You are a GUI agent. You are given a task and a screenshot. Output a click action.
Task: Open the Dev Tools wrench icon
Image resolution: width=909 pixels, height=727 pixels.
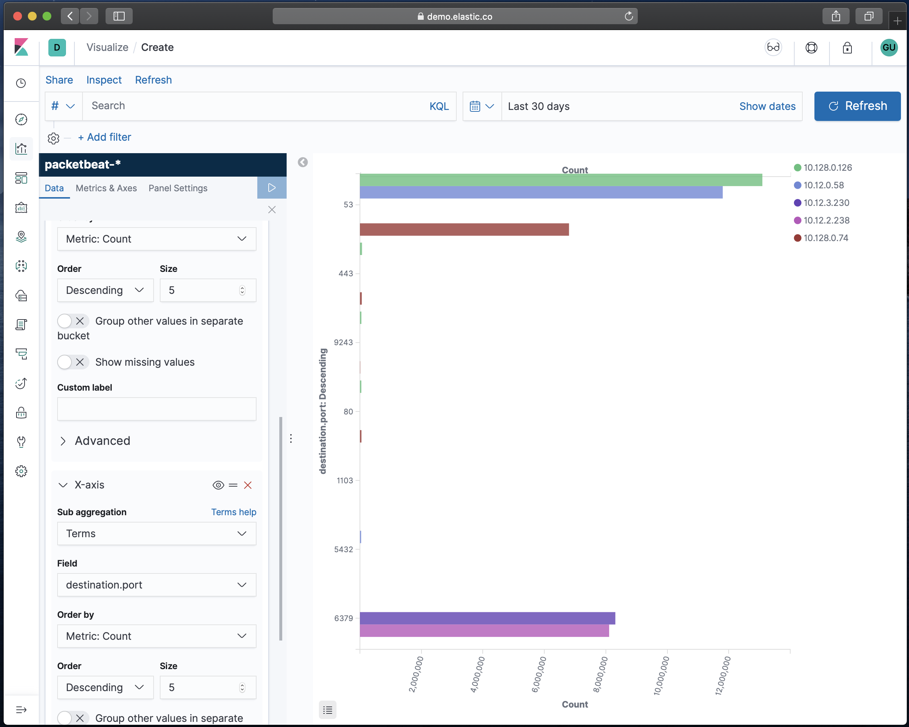coord(21,442)
